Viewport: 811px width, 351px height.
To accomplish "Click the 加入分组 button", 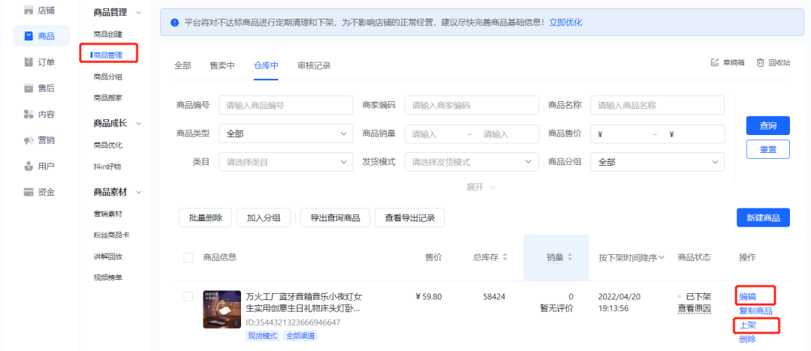I will tap(264, 217).
